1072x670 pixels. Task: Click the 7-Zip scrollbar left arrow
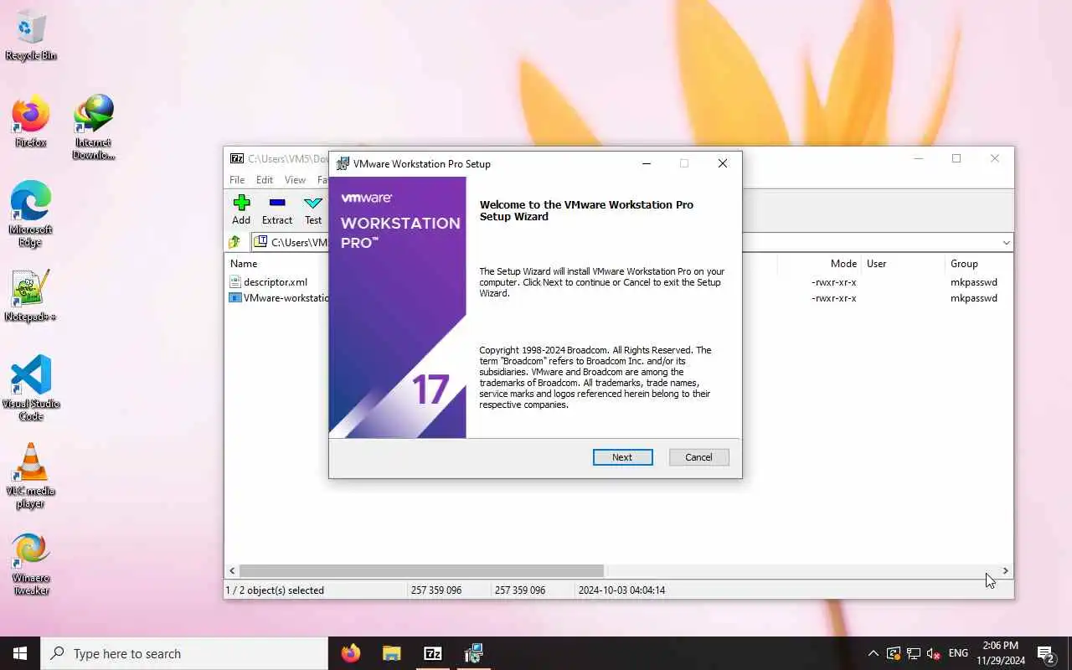tap(232, 571)
